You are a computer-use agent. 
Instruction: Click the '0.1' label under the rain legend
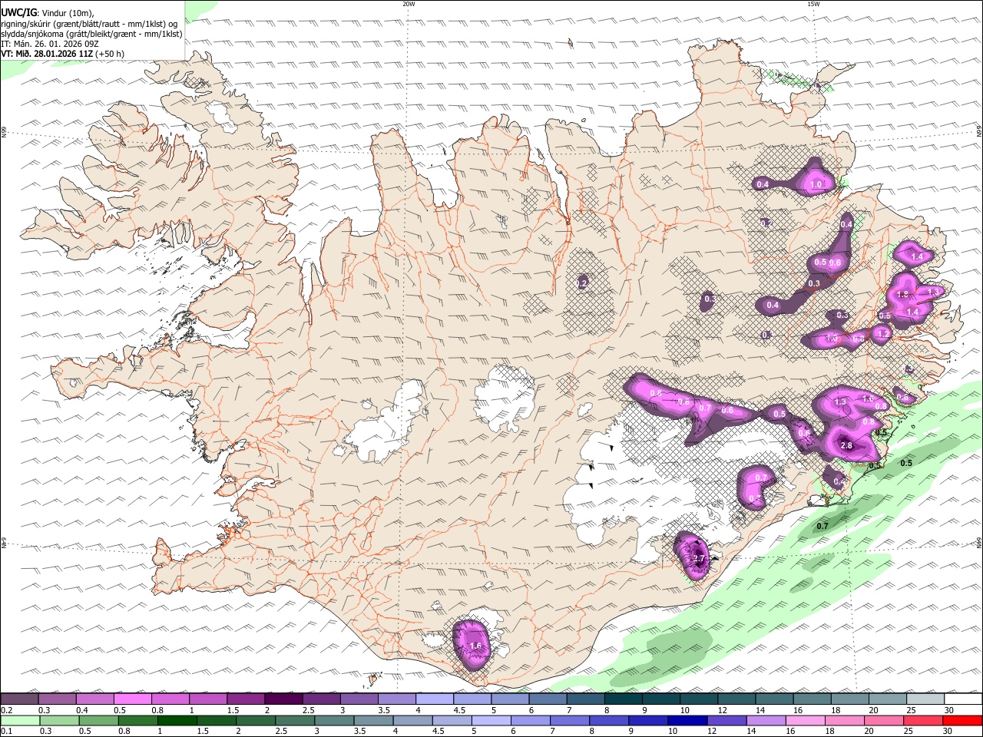point(6,732)
